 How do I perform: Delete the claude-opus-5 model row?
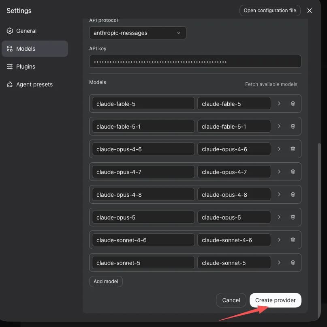pos(293,217)
